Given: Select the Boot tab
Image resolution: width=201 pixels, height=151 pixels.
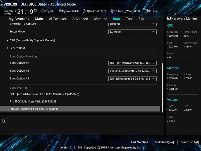Looking at the screenshot, I should click(116, 19).
